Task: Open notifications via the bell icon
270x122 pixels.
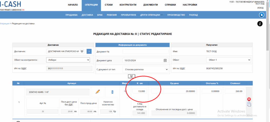Action: pyautogui.click(x=262, y=15)
